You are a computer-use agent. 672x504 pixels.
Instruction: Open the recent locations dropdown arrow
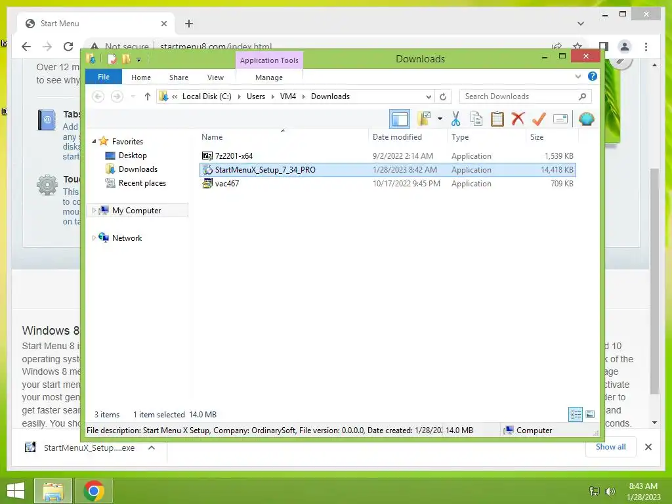point(133,96)
